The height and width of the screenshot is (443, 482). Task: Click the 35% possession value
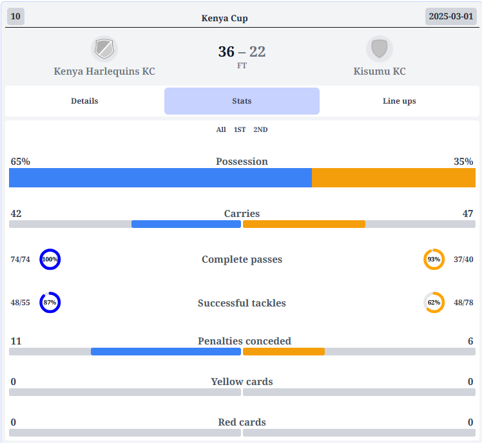coord(463,162)
